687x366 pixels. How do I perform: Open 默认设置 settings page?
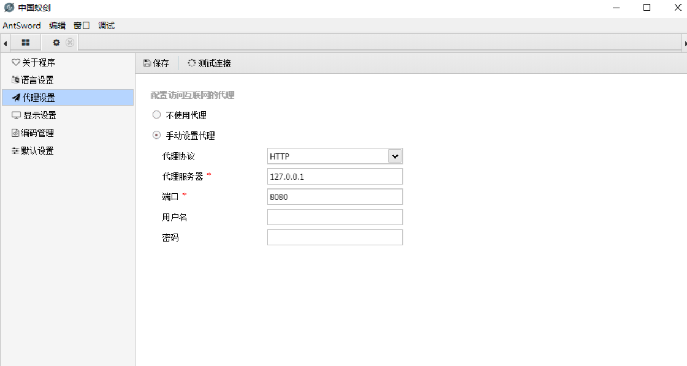coord(67,150)
